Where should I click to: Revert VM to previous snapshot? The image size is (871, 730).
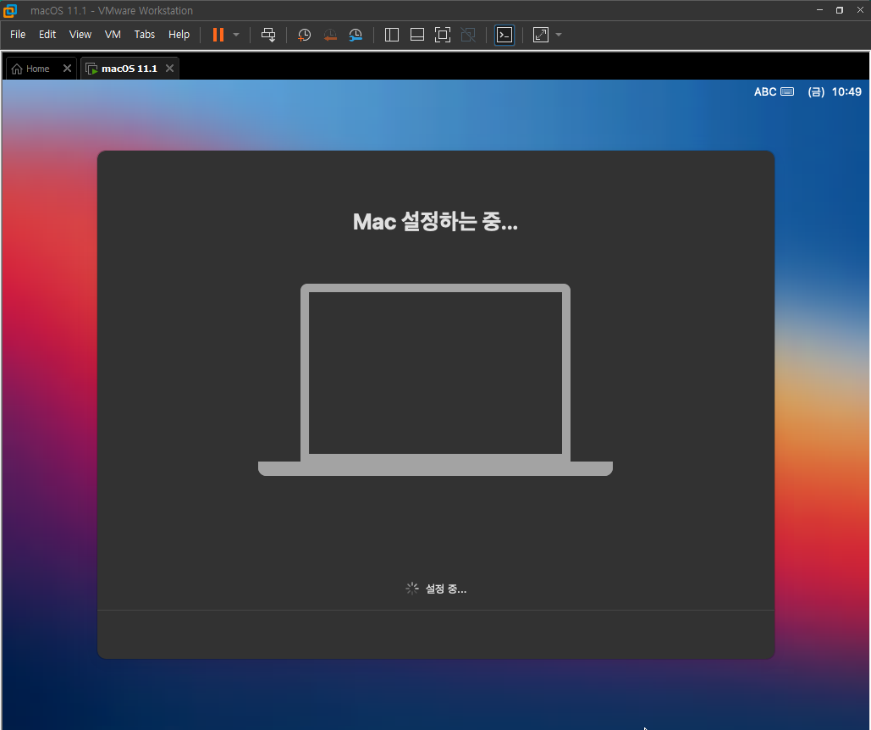click(330, 35)
